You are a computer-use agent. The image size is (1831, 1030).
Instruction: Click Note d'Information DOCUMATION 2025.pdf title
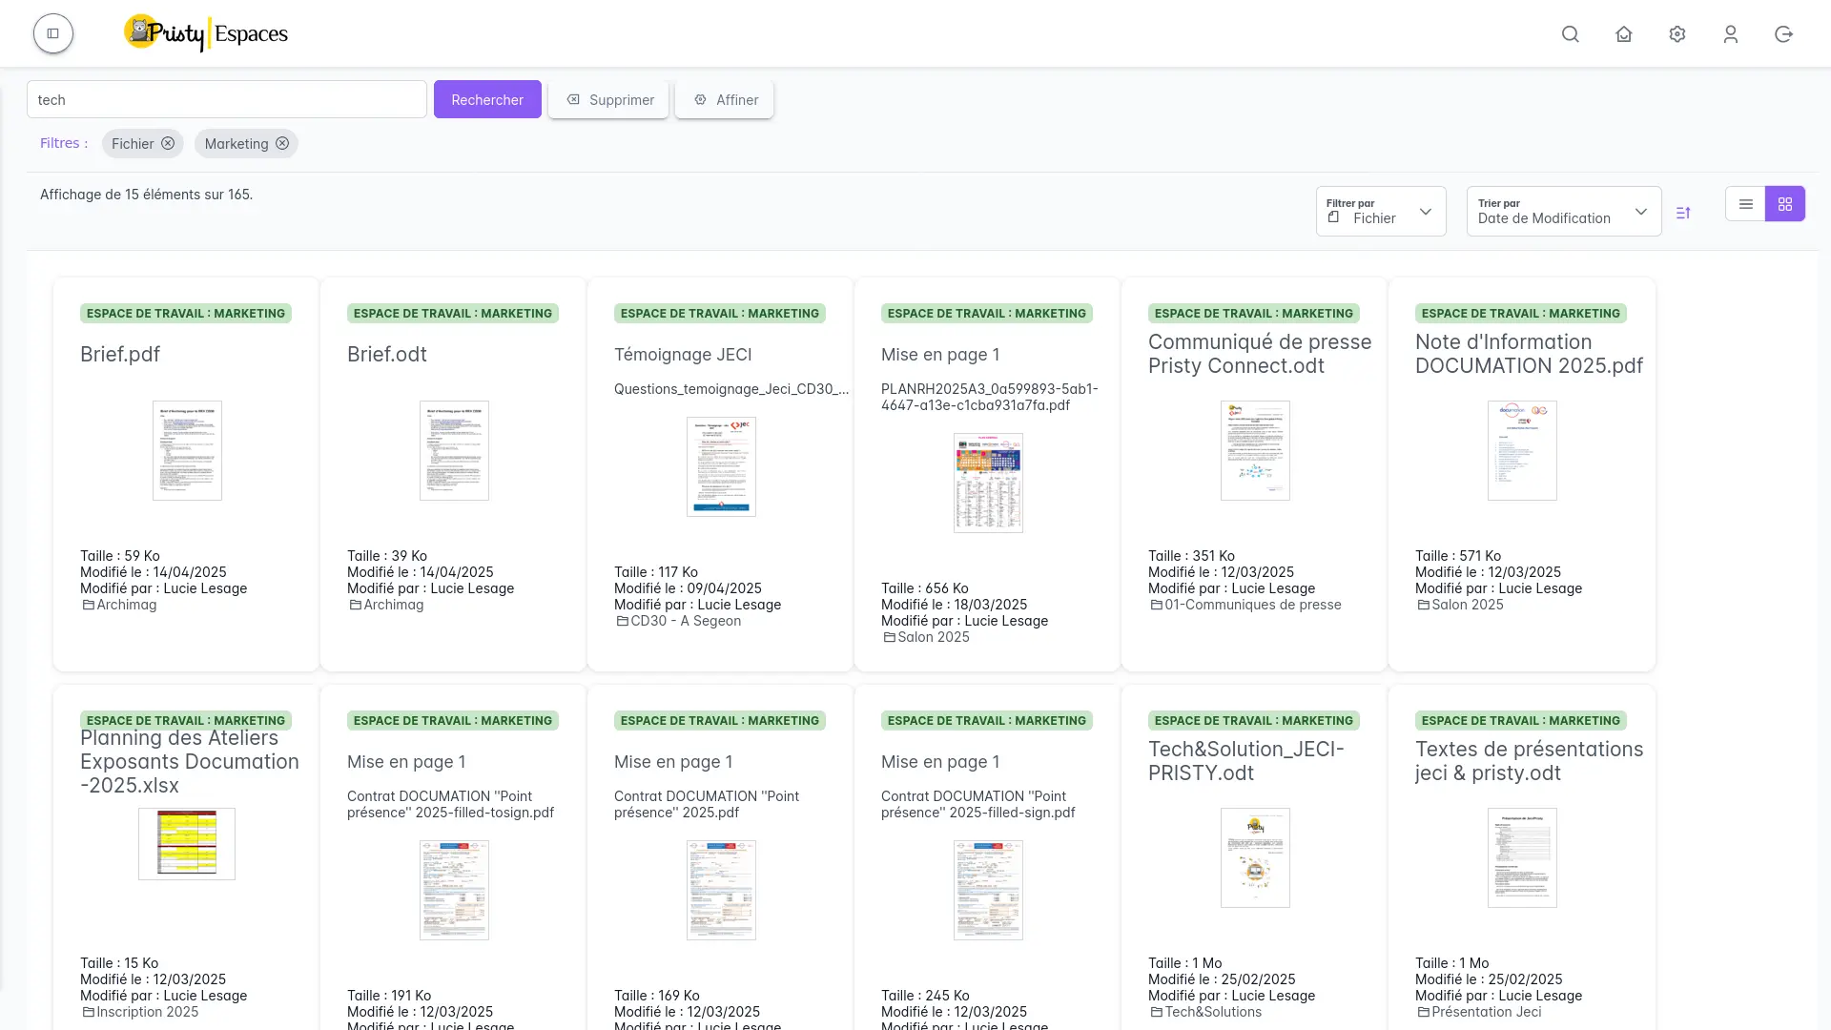pos(1529,354)
